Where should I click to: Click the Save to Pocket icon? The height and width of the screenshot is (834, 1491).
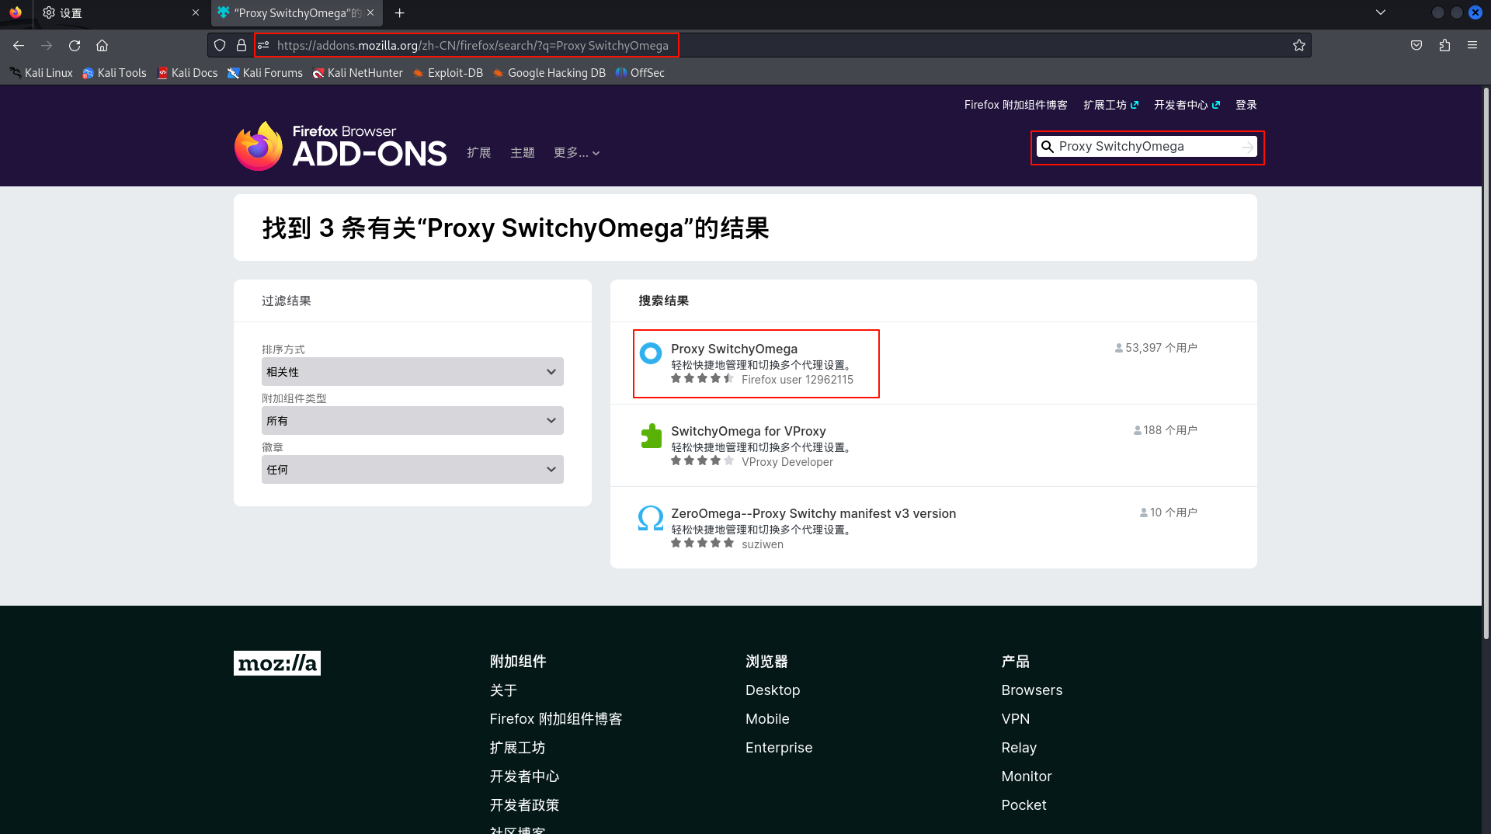tap(1416, 46)
